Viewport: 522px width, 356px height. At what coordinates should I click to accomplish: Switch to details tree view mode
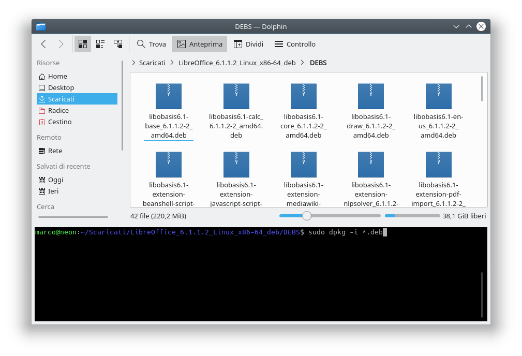[118, 44]
